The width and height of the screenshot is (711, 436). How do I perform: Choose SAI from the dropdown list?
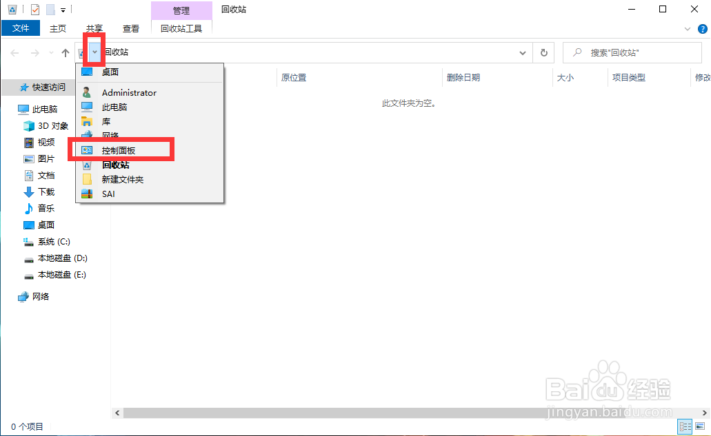(150, 194)
